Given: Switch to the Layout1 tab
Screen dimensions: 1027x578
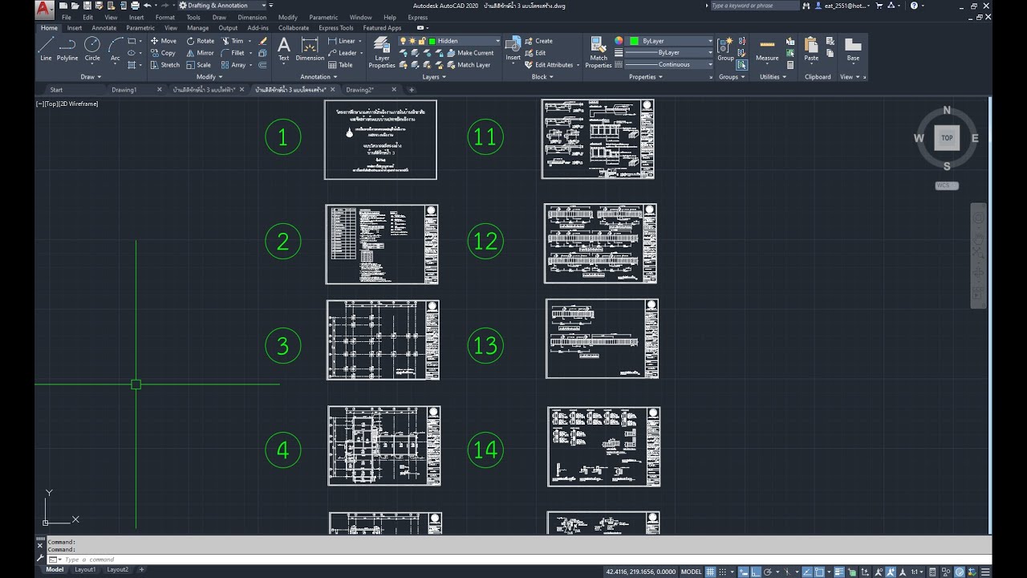Looking at the screenshot, I should point(85,570).
